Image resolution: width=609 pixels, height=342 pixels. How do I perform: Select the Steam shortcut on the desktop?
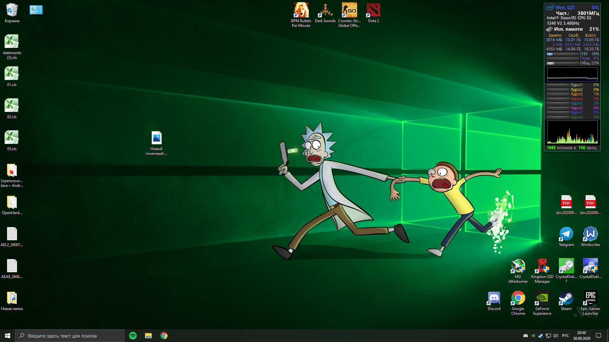point(566,301)
